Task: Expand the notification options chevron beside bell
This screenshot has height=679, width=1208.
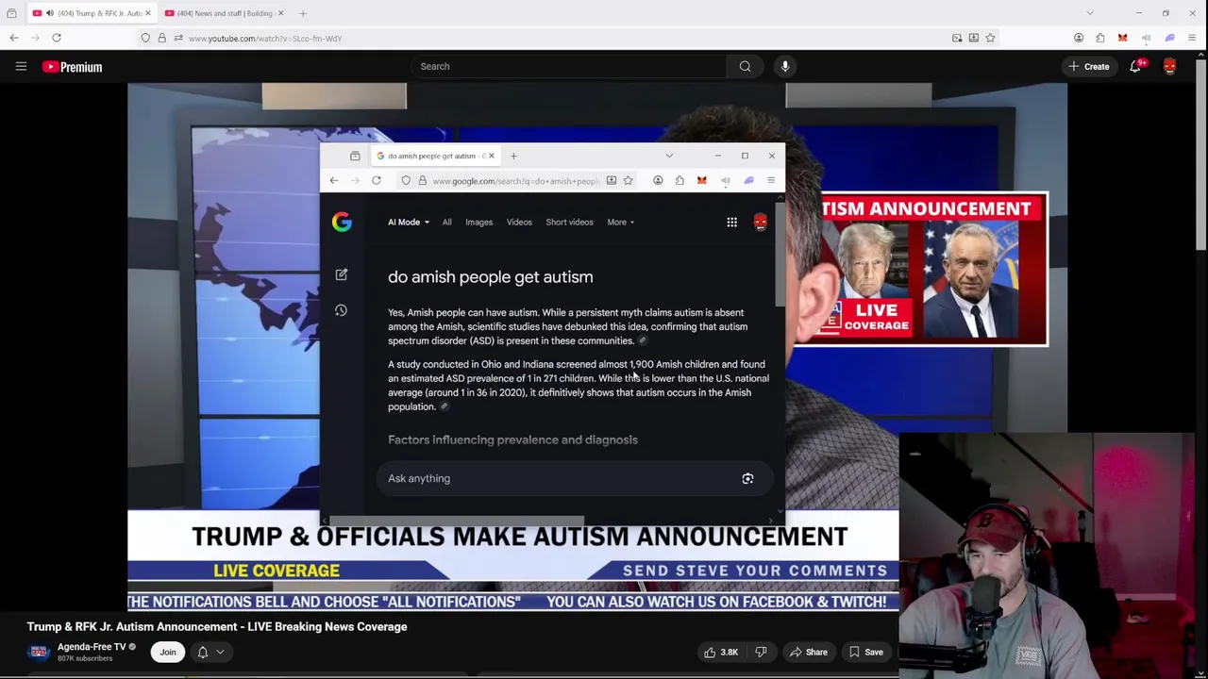Action: point(220,652)
